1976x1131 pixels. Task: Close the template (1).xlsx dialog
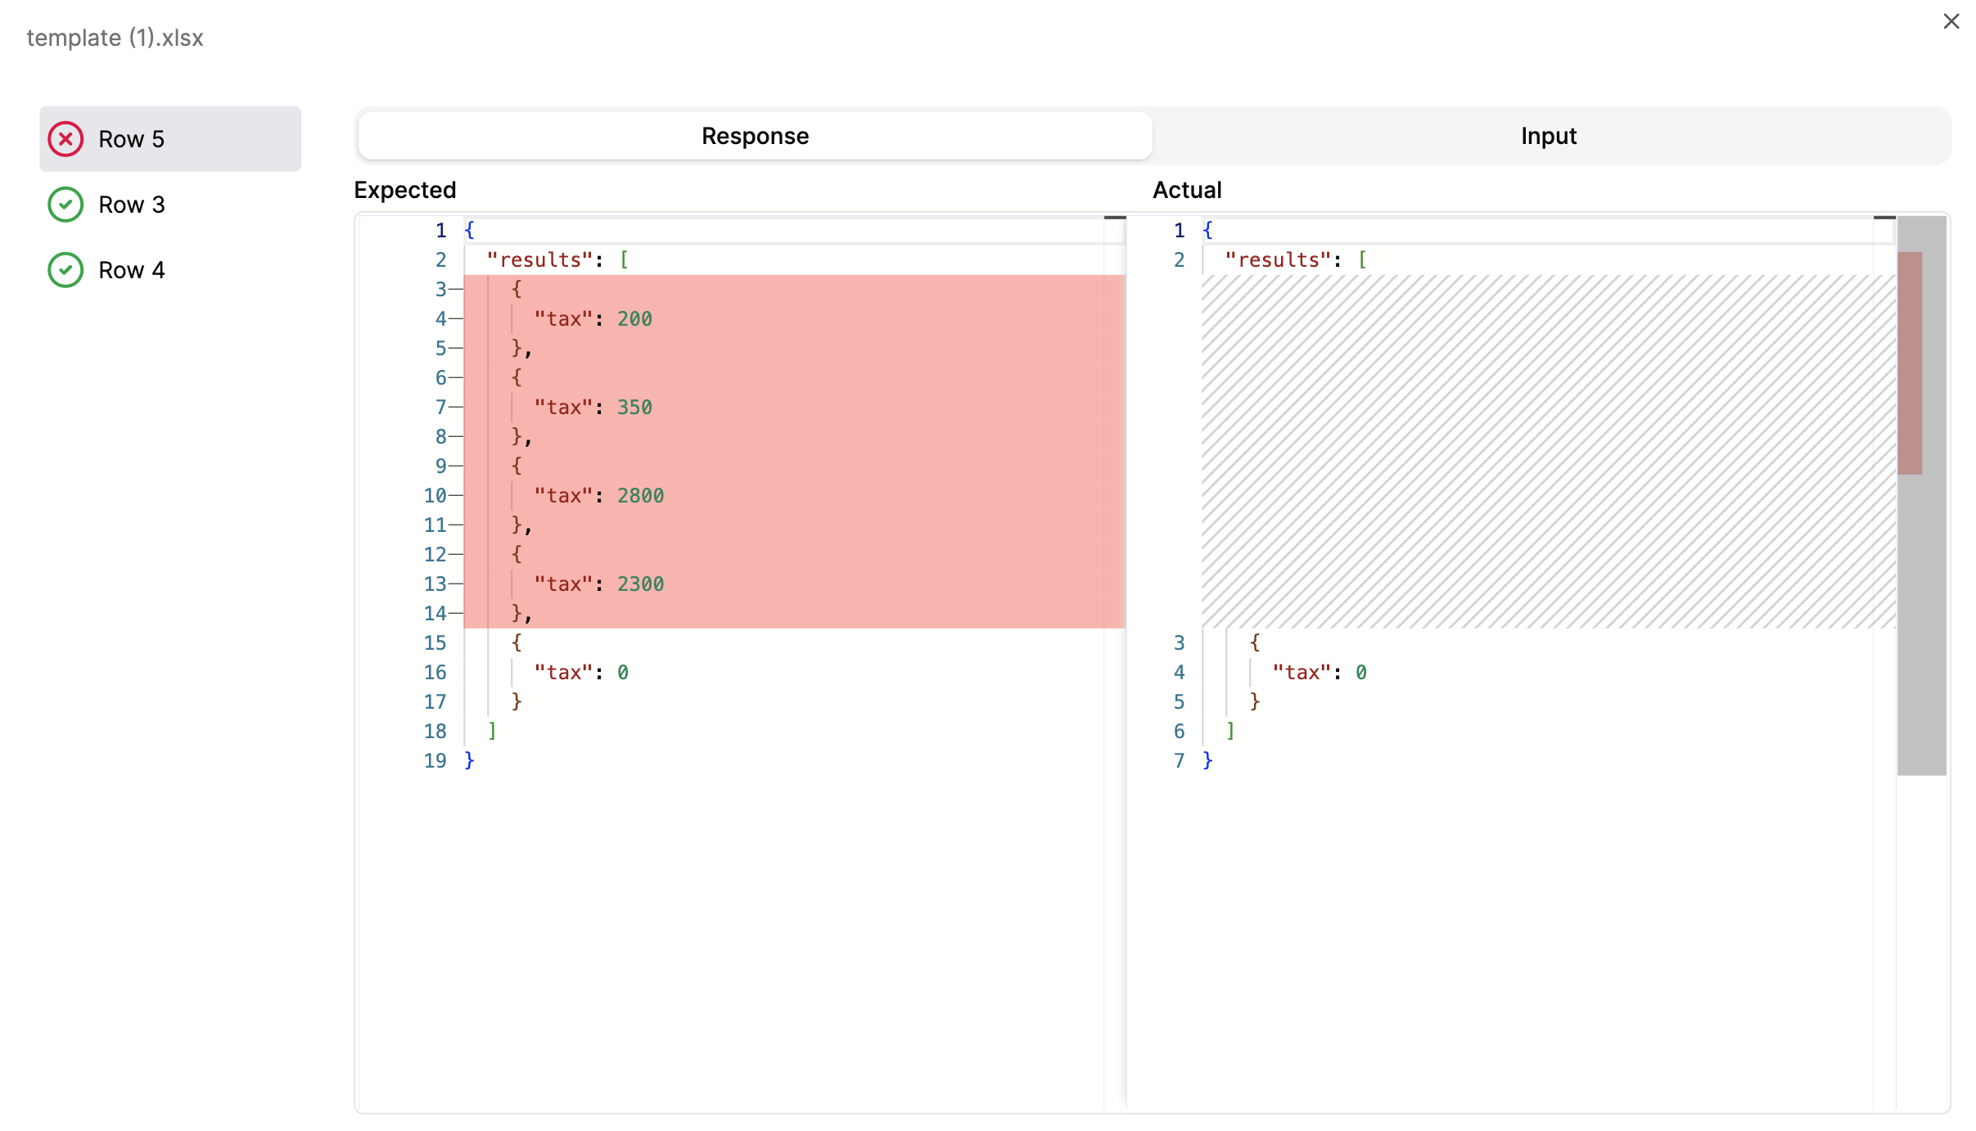1951,21
